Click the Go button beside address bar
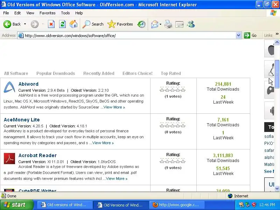Image resolution: width=280 pixels, height=210 pixels. (x=250, y=35)
